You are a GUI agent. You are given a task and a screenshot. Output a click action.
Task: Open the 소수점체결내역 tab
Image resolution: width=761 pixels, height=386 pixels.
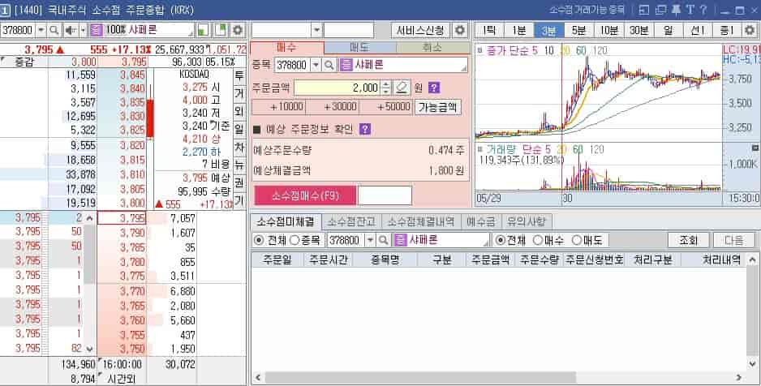pyautogui.click(x=421, y=222)
